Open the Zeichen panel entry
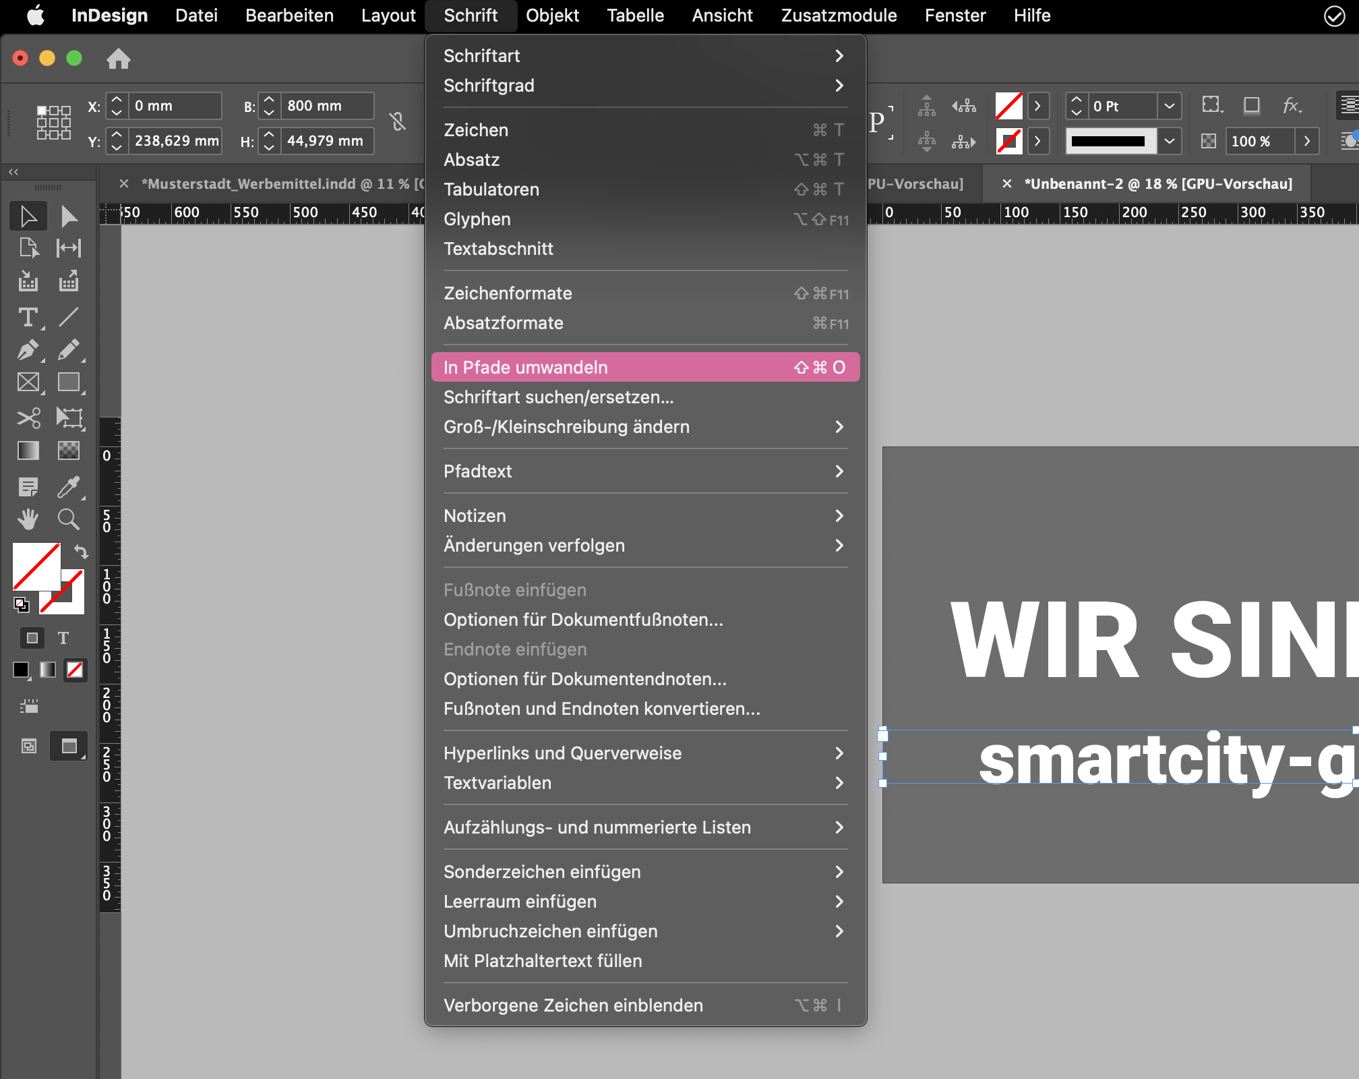 coord(644,130)
